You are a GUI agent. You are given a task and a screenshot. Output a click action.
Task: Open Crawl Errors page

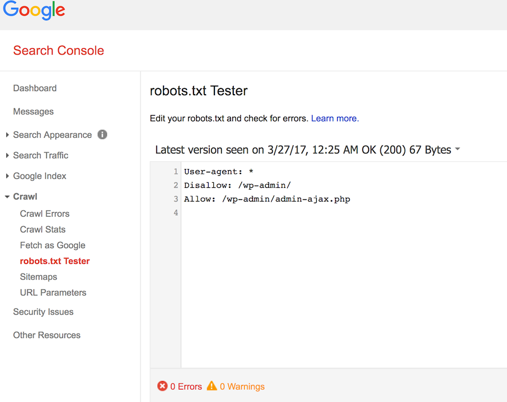tap(45, 214)
